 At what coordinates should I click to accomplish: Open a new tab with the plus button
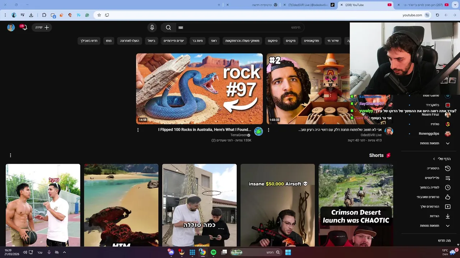coord(219,5)
